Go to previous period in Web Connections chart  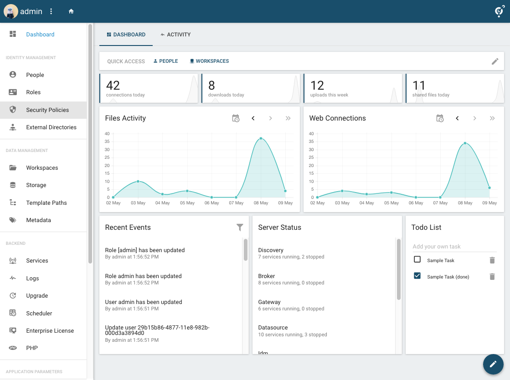click(457, 118)
